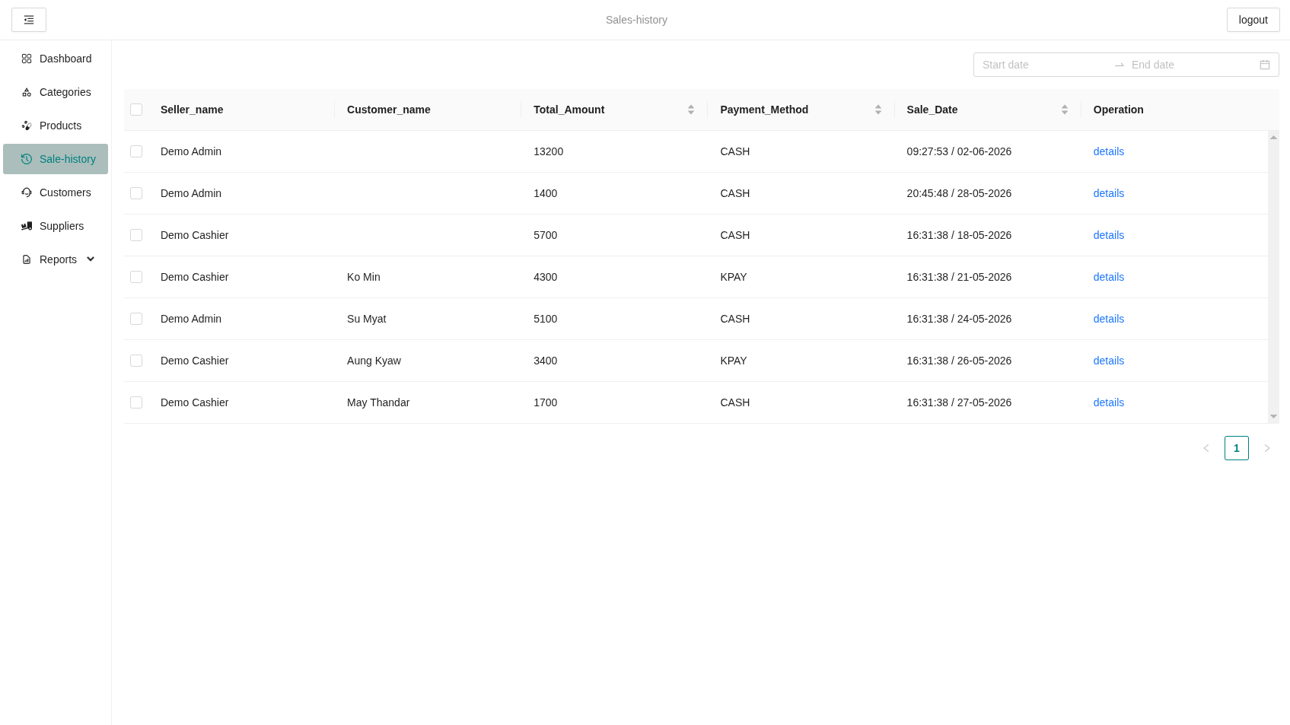Image resolution: width=1290 pixels, height=725 pixels.
Task: Click the amount 3400 cell
Action: (x=545, y=361)
